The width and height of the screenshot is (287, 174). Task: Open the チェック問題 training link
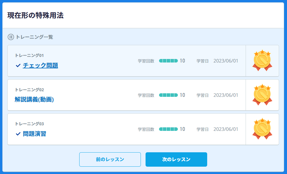click(x=40, y=65)
